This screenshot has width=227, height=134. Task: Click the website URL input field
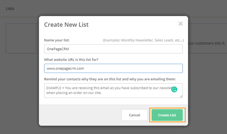click(x=113, y=68)
